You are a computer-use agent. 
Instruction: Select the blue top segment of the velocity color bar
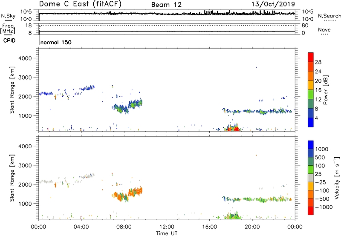311,145
